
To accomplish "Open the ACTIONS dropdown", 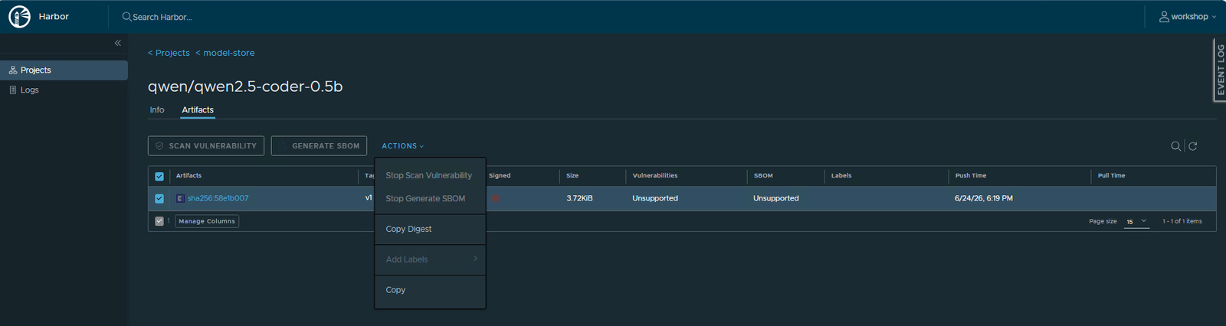I will (403, 146).
